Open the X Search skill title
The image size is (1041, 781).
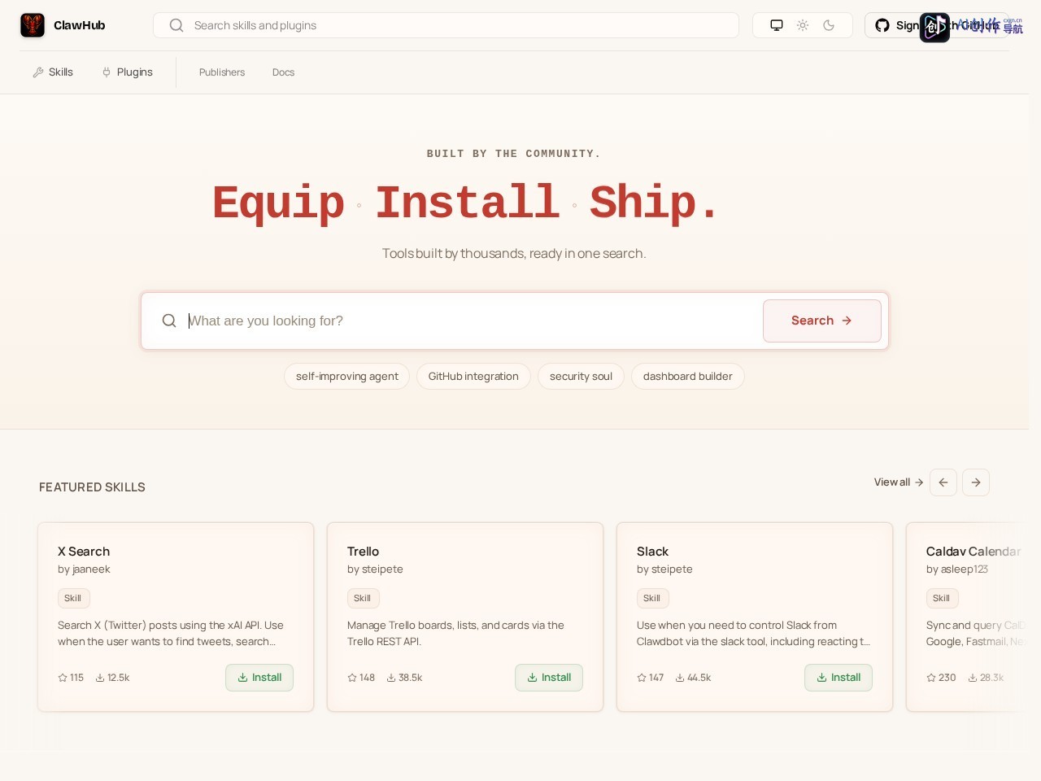coord(84,552)
